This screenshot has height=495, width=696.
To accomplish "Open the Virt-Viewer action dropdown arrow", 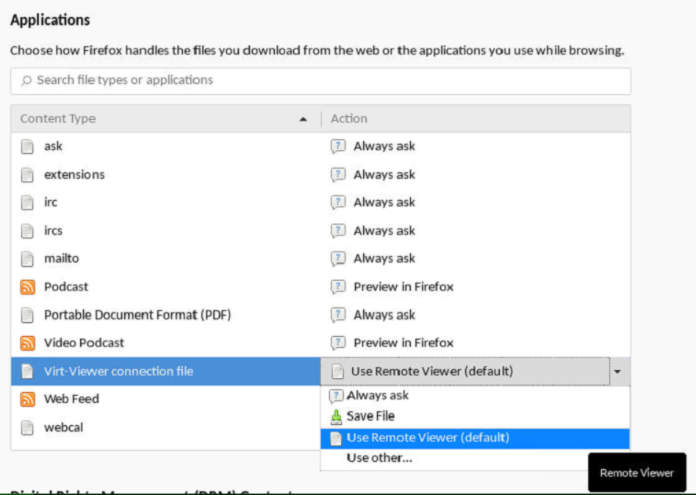I will [617, 371].
